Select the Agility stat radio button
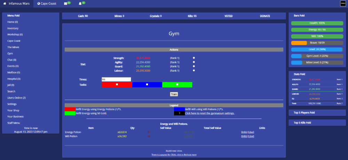Image resolution: width=348 pixels, height=160 pixels. 194,62
